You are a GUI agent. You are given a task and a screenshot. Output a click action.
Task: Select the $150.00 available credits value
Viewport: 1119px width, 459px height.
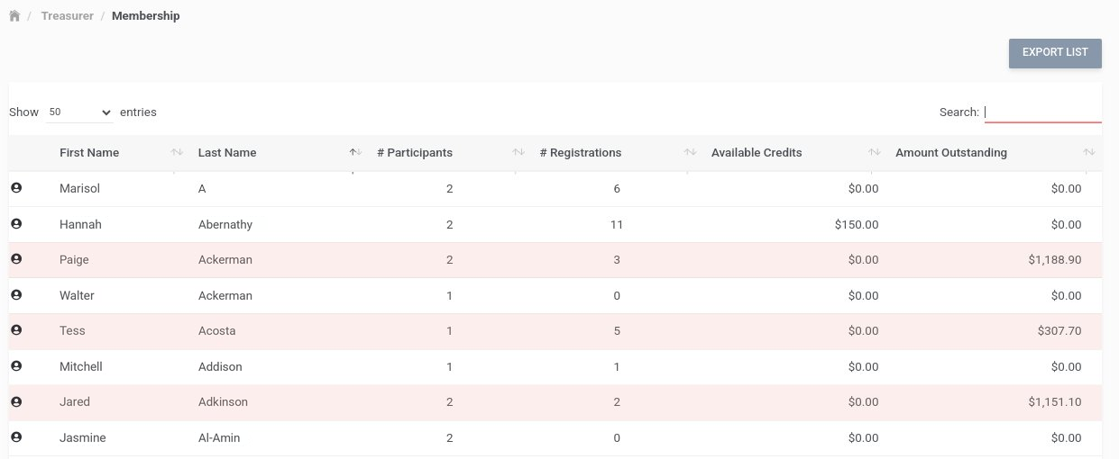coord(857,224)
